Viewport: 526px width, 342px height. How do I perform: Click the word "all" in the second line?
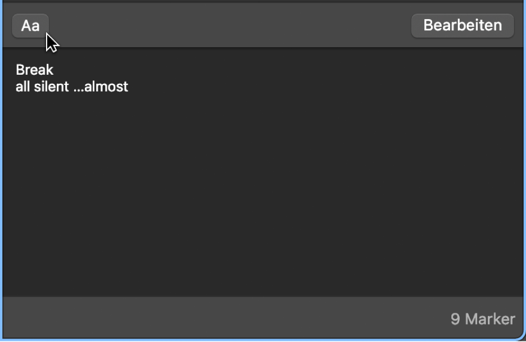tap(22, 87)
